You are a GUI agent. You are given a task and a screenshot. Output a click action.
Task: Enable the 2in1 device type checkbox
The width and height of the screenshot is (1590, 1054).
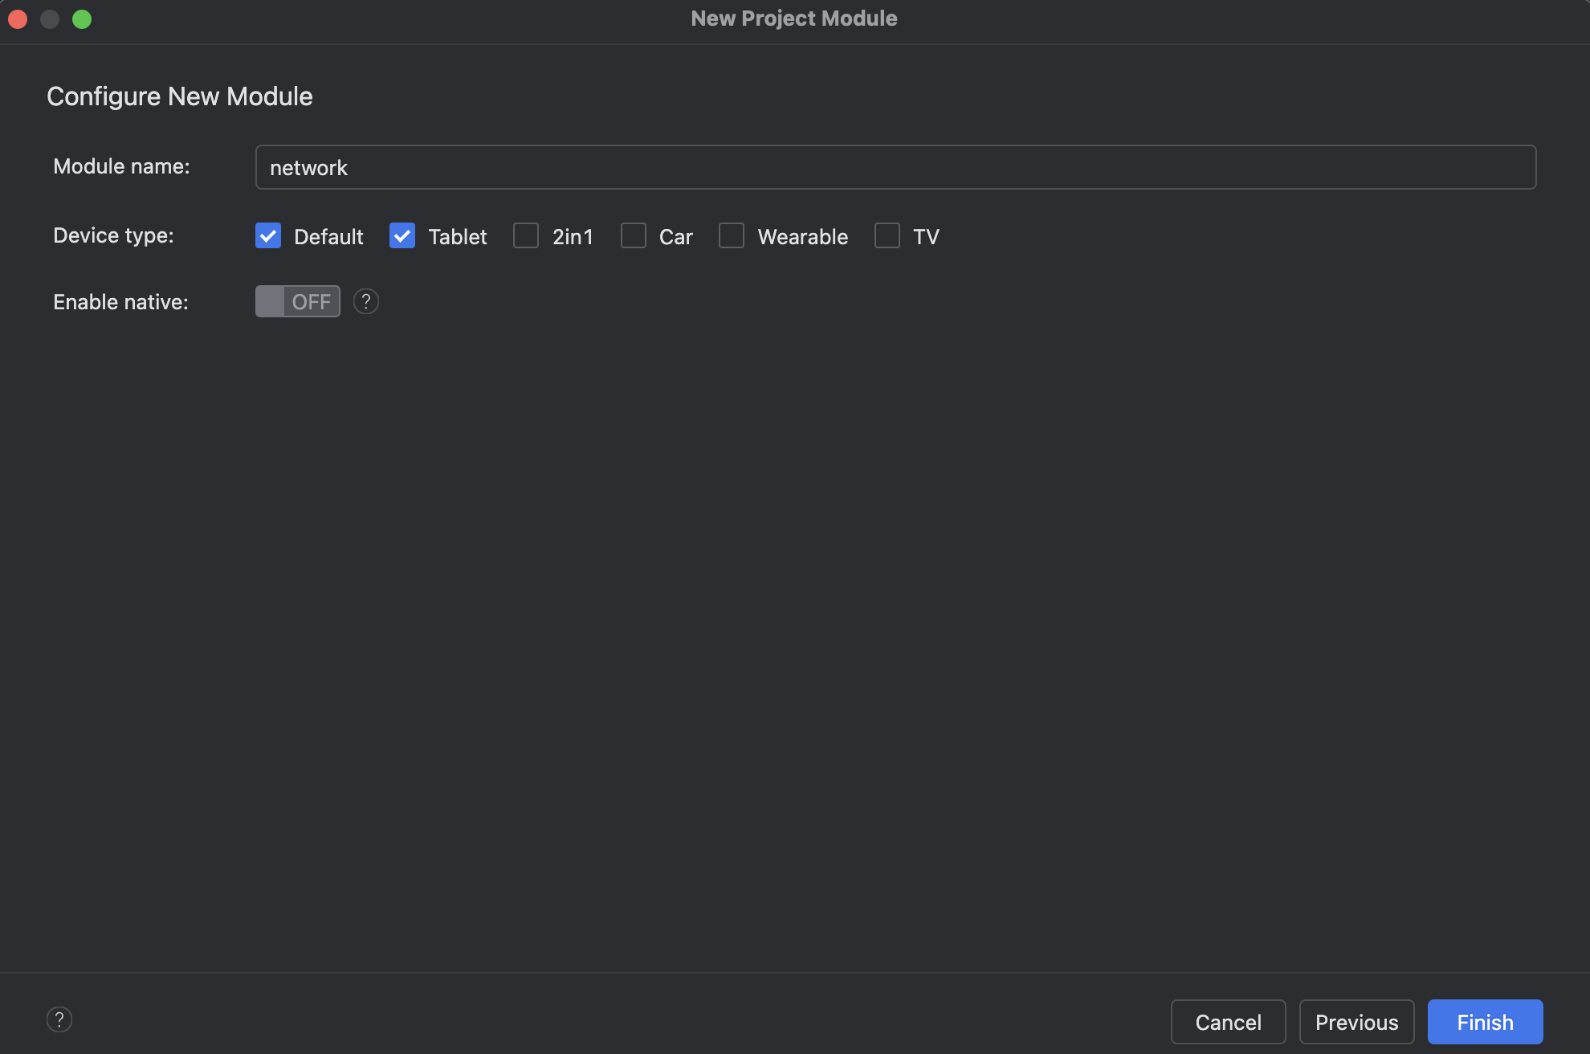pos(526,236)
